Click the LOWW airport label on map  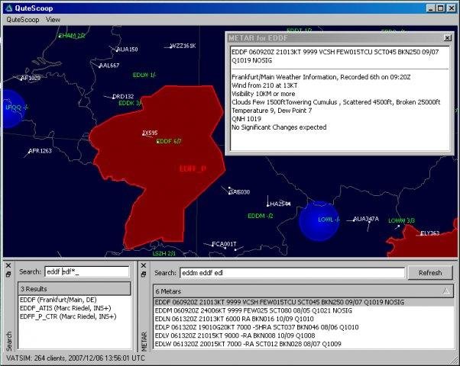(401, 220)
